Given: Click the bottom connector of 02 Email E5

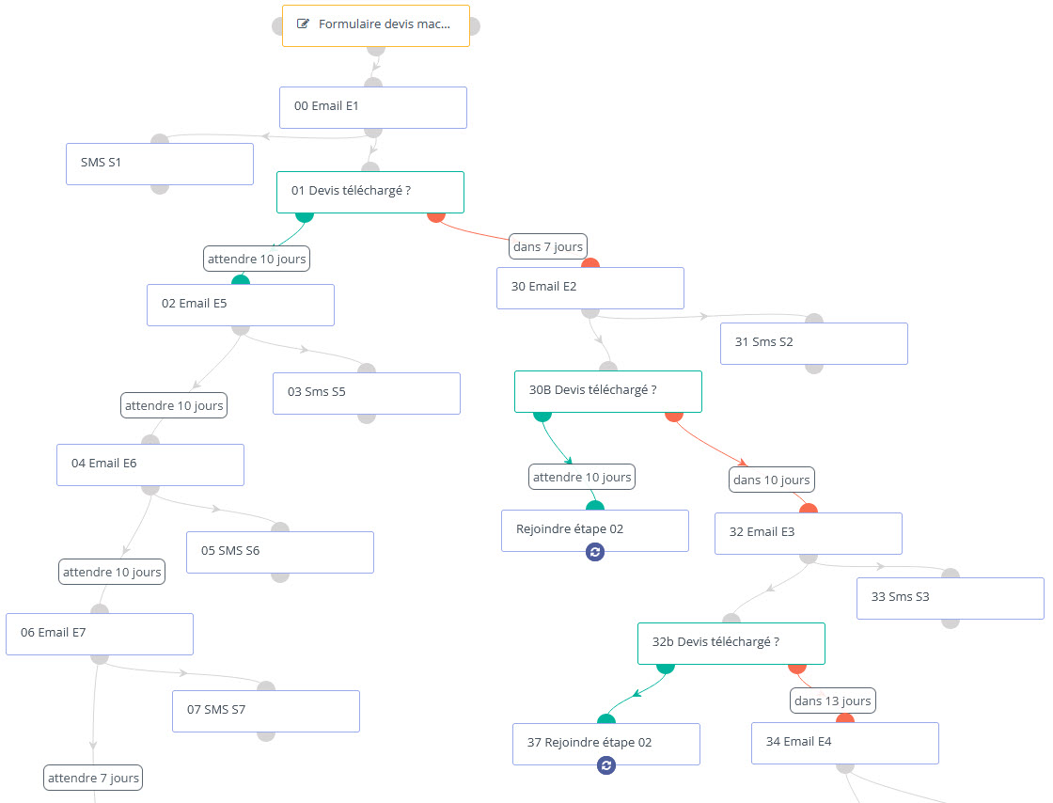Looking at the screenshot, I should coord(241,330).
